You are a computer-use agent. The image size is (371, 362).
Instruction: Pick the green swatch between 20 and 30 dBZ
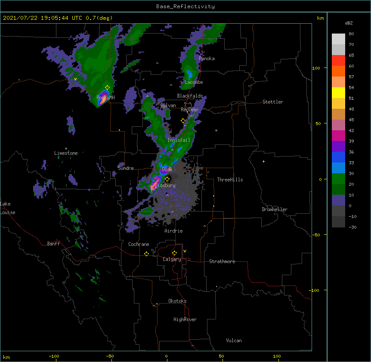pyautogui.click(x=338, y=179)
